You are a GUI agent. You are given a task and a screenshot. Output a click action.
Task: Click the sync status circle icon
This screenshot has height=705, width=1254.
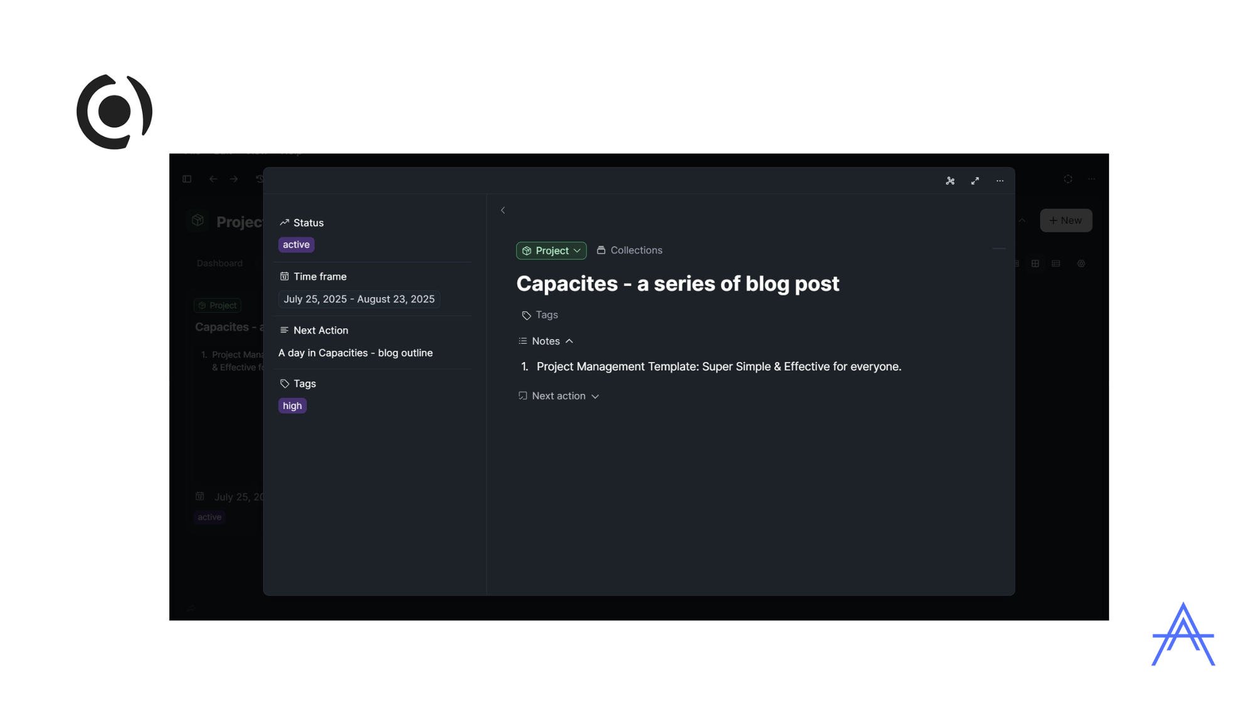tap(1068, 179)
